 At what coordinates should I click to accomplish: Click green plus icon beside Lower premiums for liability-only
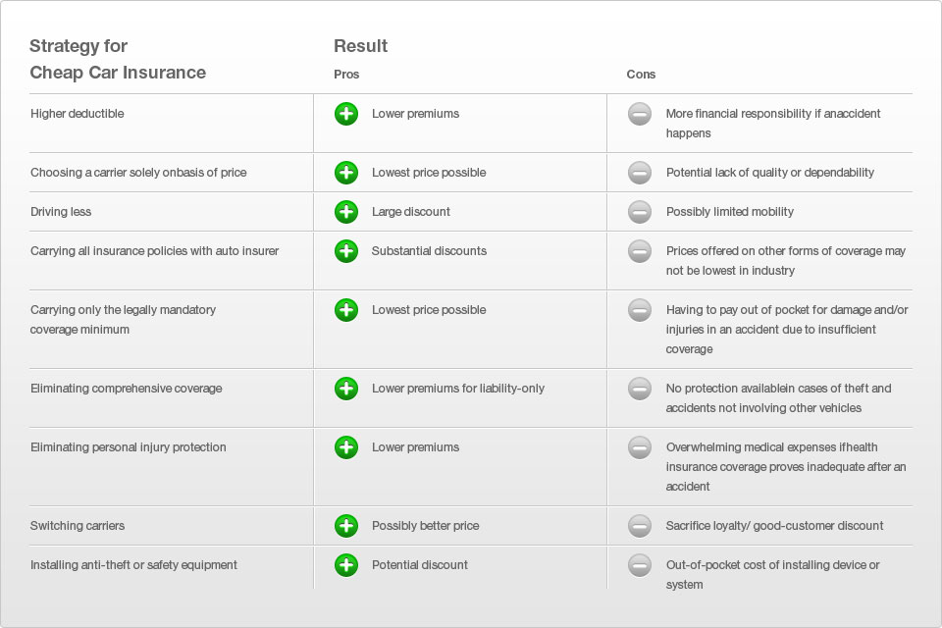point(346,389)
